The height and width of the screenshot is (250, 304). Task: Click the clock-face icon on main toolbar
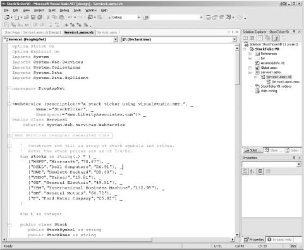tap(240, 17)
